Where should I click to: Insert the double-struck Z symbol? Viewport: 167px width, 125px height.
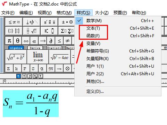9,69
